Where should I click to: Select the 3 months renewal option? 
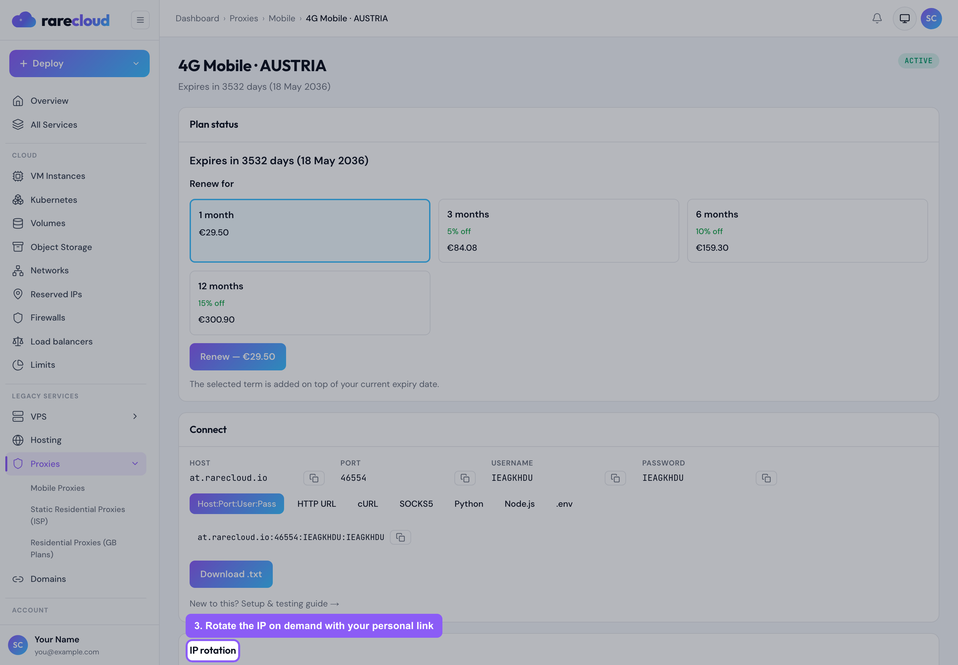pos(559,230)
